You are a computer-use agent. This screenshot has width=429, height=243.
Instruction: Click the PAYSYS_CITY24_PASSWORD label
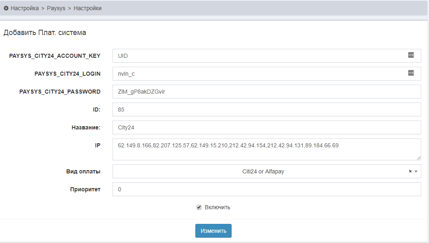click(x=60, y=92)
